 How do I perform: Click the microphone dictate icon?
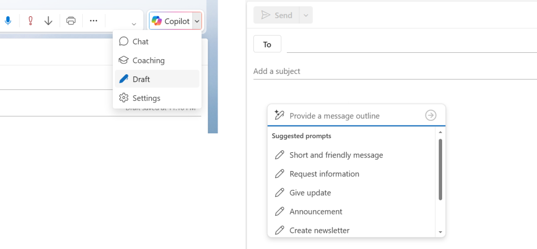click(8, 21)
